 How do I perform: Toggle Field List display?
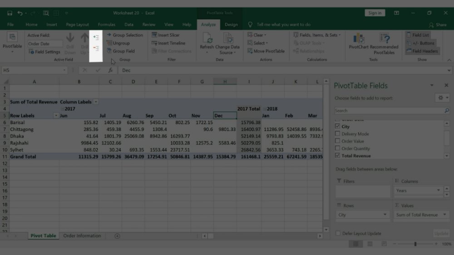coord(418,35)
